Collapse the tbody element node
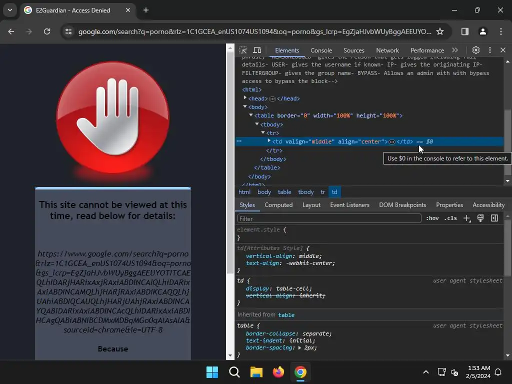This screenshot has width=512, height=384. click(257, 124)
